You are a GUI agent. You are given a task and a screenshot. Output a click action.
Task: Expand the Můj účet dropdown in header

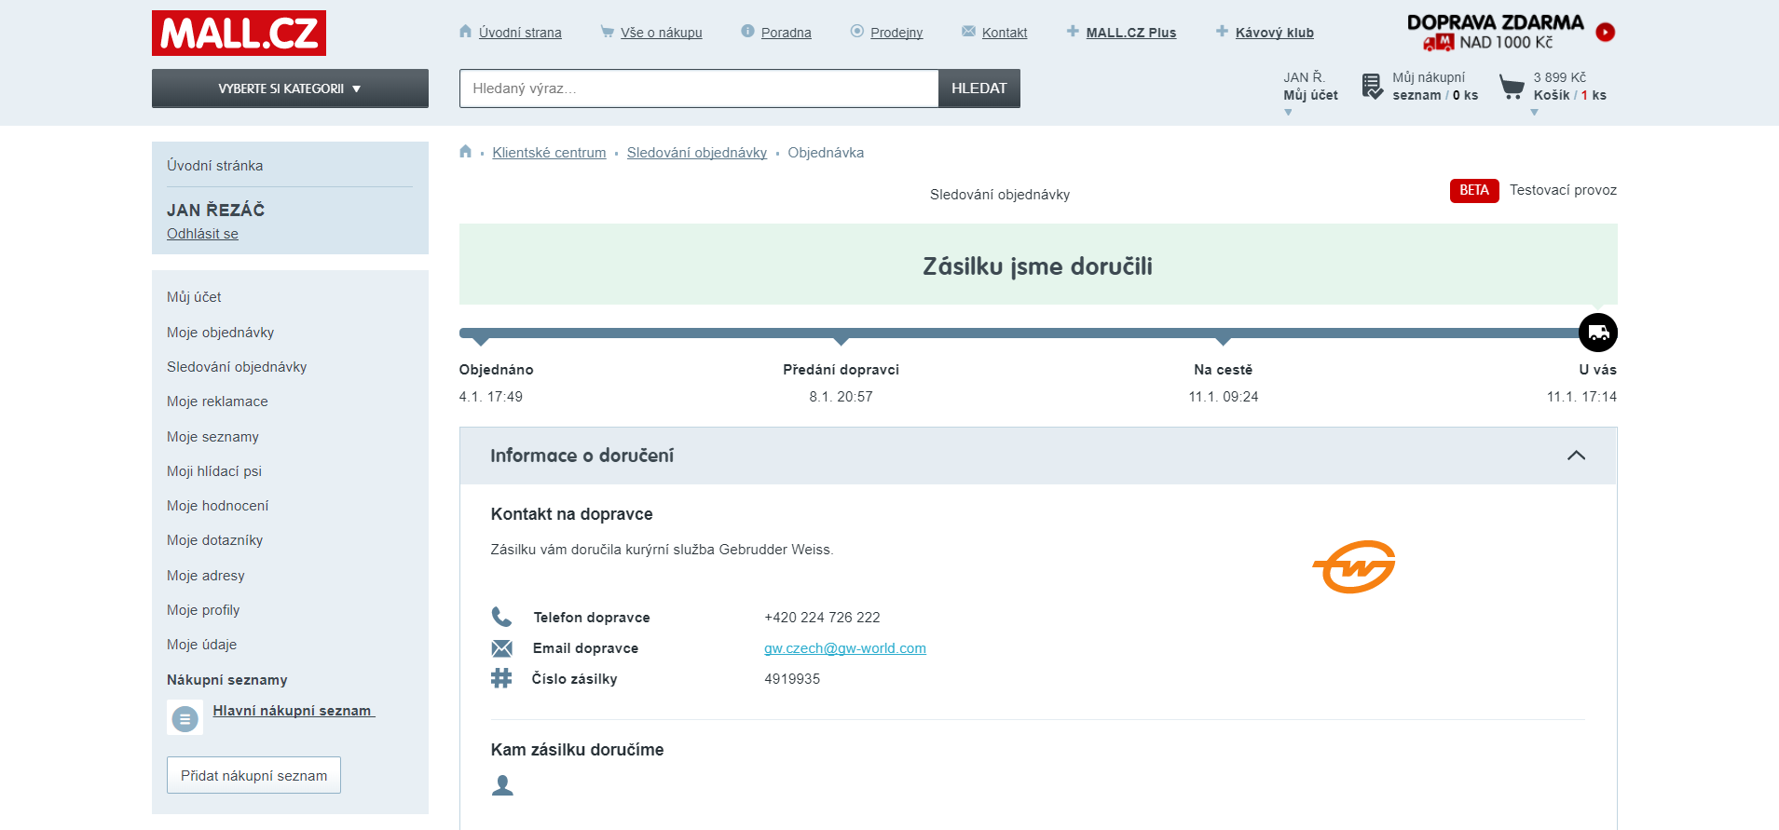(x=1289, y=112)
